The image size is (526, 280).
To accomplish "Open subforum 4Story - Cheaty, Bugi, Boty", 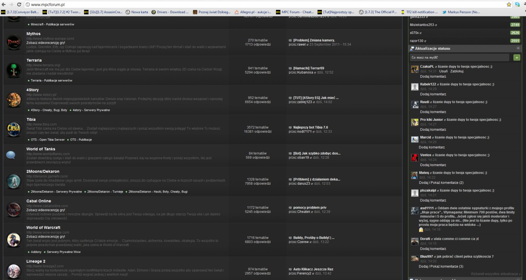I will point(49,110).
